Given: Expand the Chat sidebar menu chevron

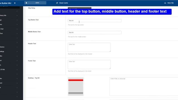Looking at the screenshot, I should [17, 29].
